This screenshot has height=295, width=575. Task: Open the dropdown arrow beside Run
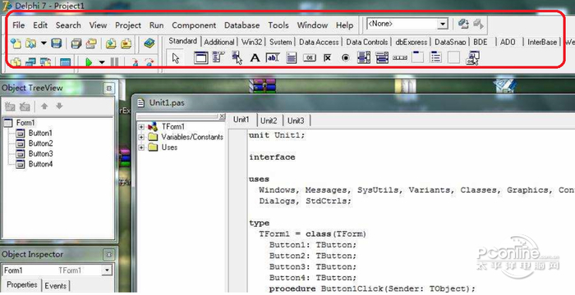(x=102, y=62)
